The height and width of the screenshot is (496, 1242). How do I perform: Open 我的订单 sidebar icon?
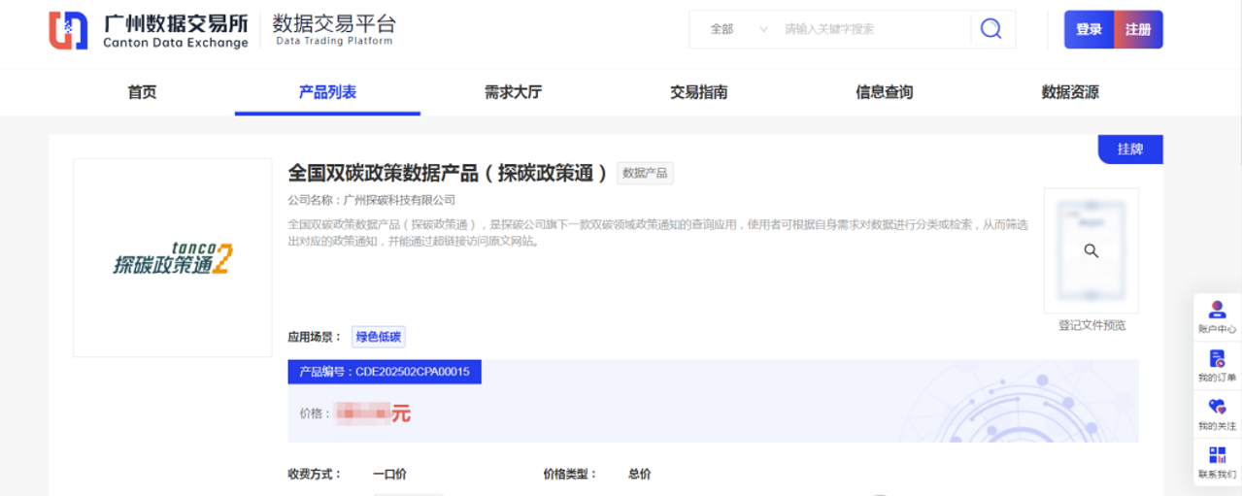1217,366
